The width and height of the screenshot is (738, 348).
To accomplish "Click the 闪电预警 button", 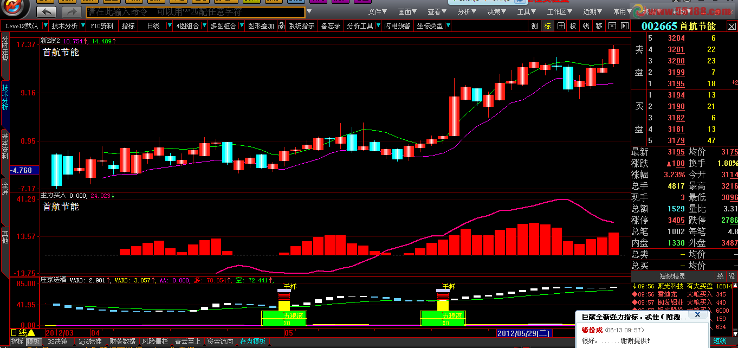I will pos(398,25).
